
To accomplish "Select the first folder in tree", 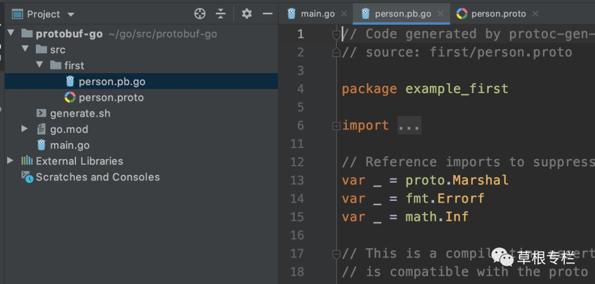I will coord(74,65).
